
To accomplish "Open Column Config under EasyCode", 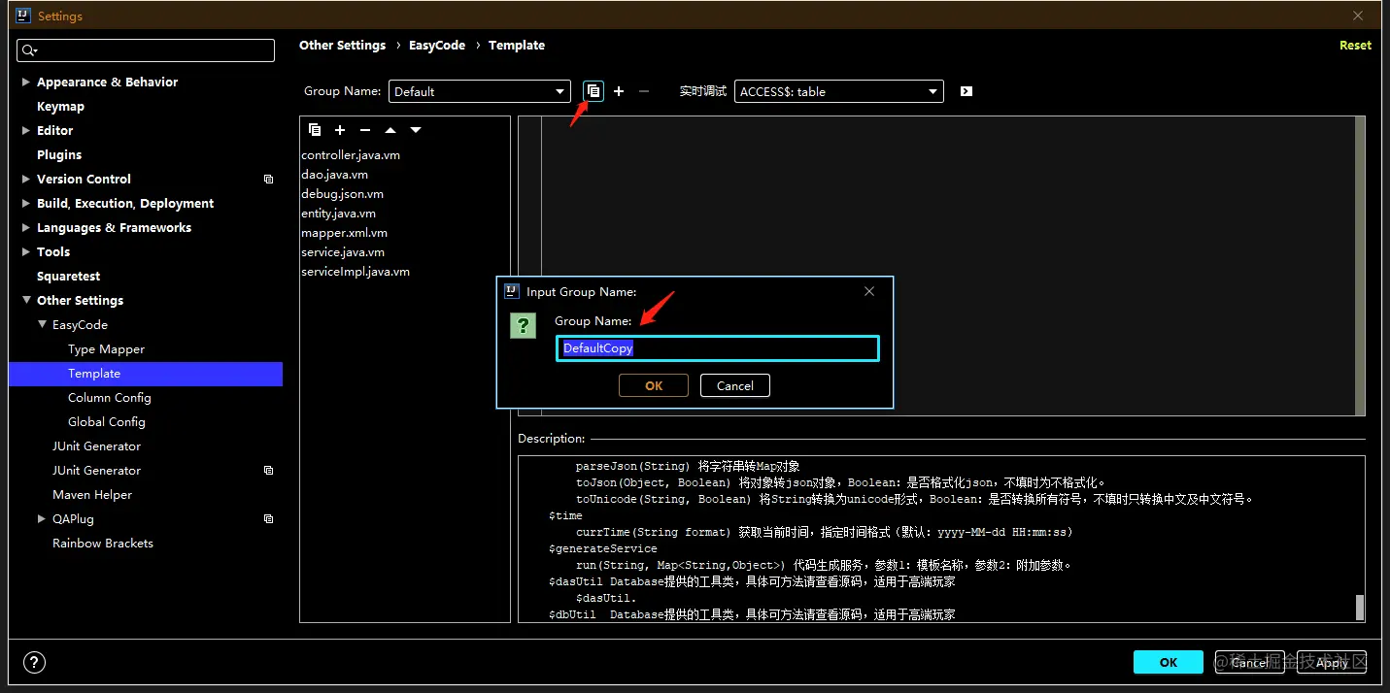I will coord(109,398).
